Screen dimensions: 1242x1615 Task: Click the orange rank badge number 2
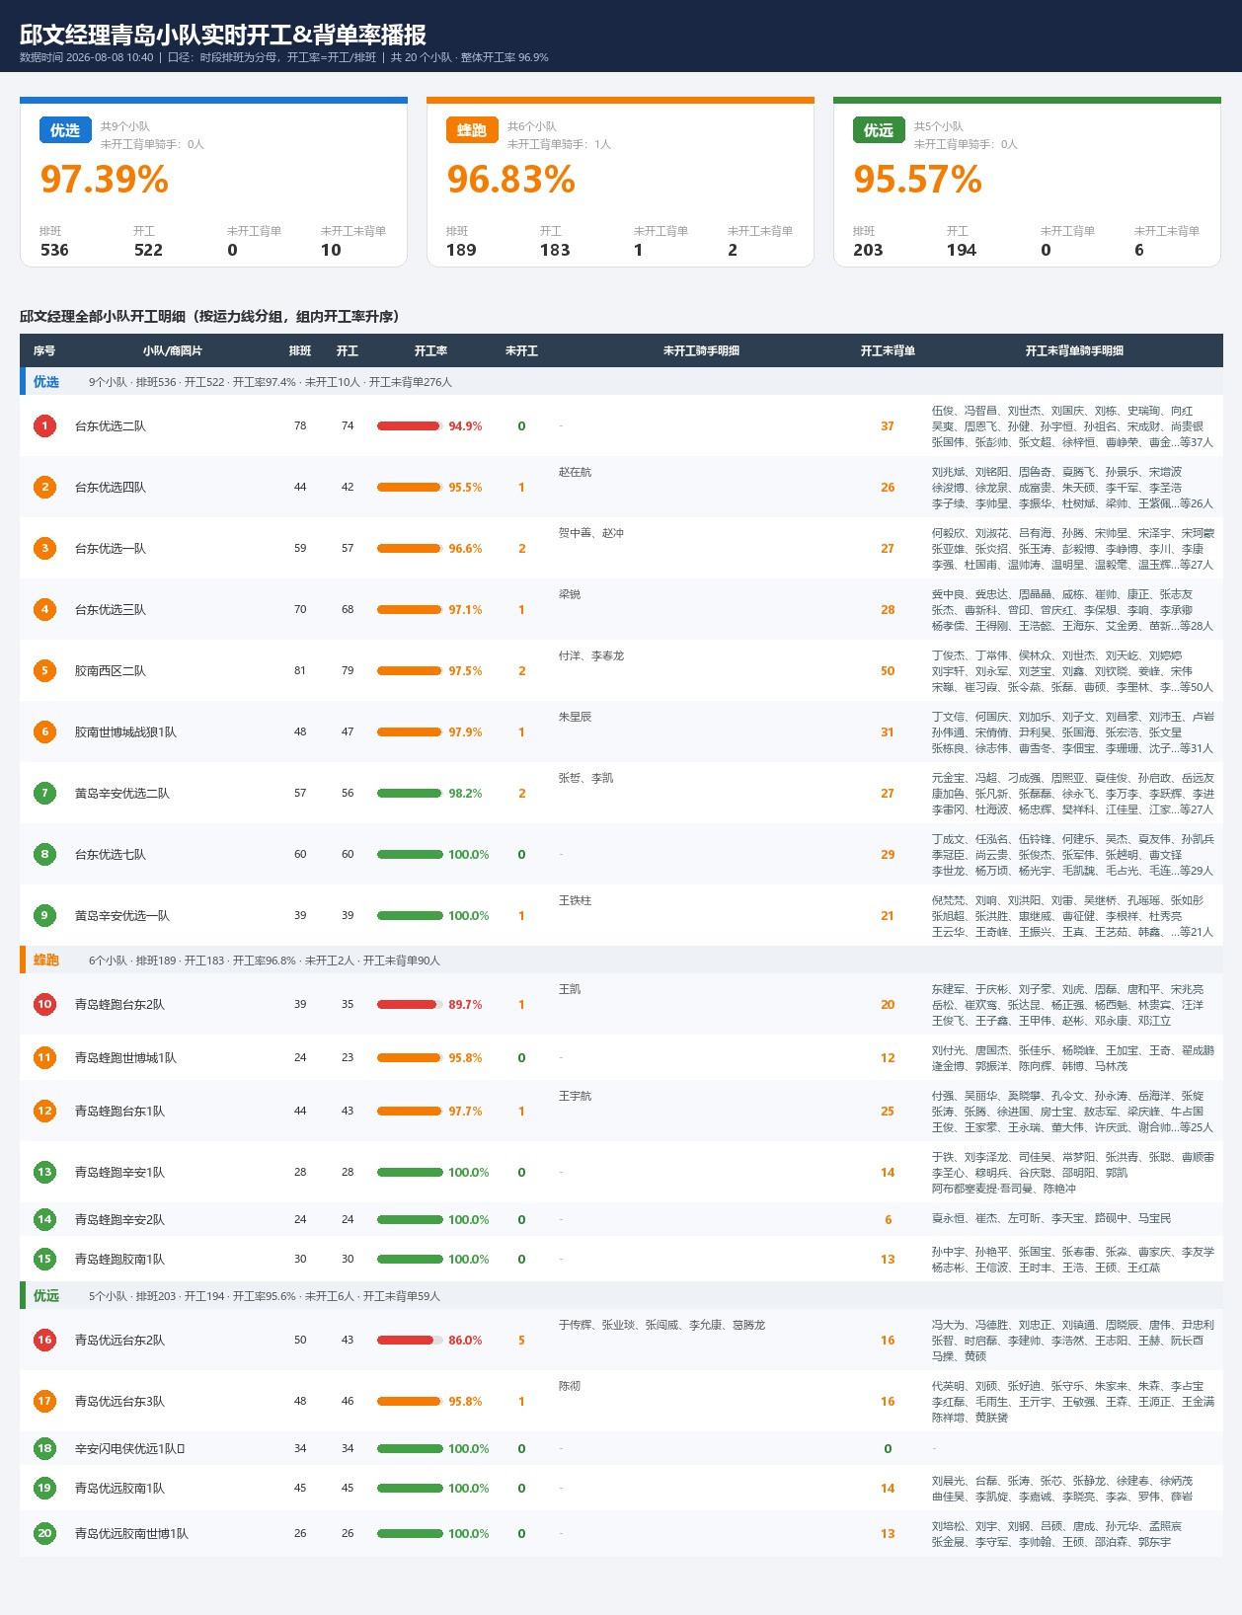44,487
